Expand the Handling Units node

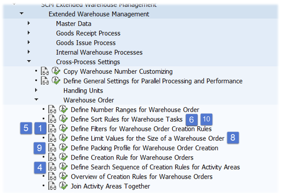click(36, 90)
